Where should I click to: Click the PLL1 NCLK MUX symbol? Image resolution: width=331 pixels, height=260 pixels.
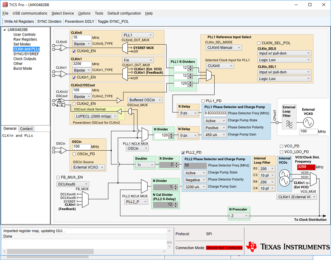coord(145,134)
